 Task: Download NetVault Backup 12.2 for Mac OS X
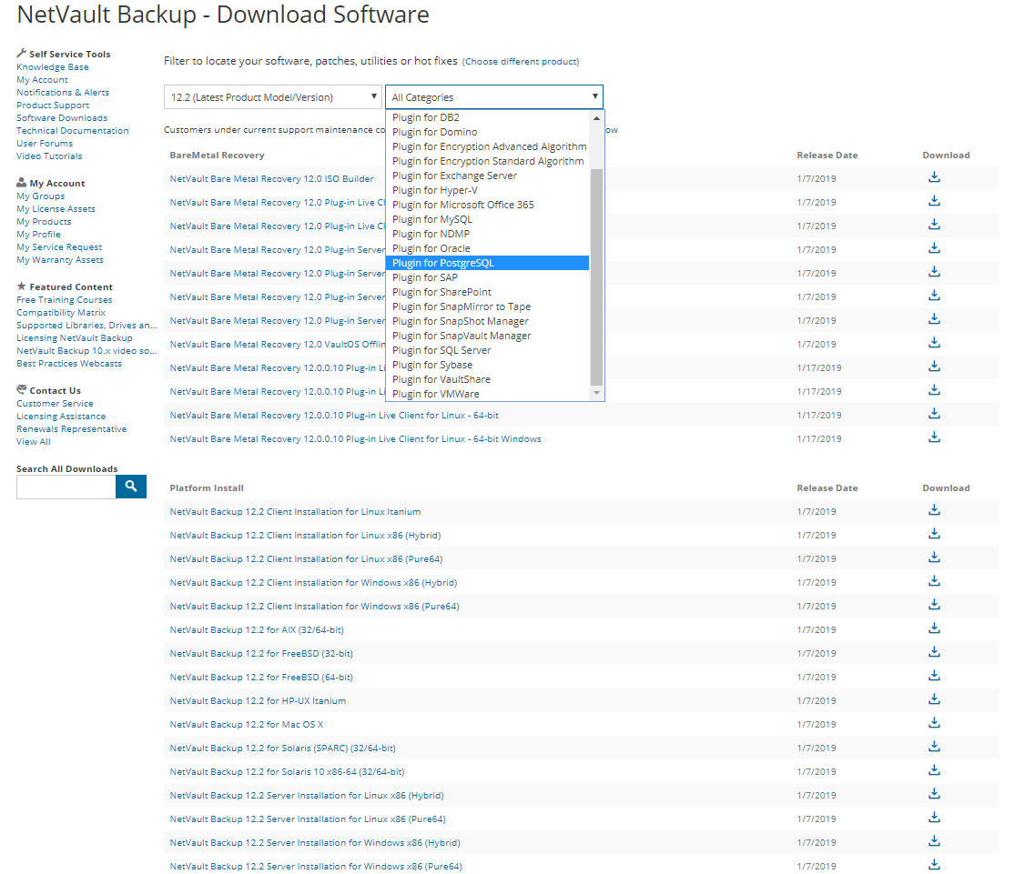934,723
